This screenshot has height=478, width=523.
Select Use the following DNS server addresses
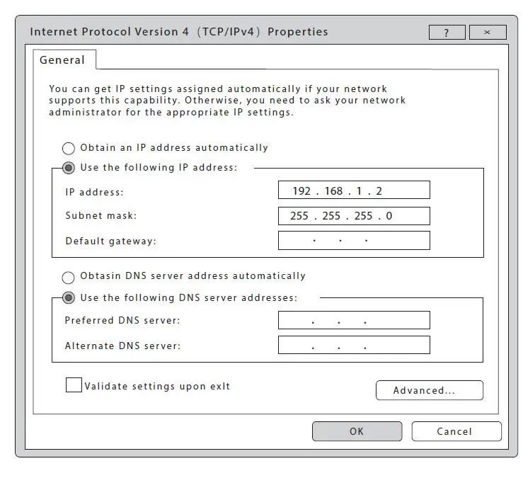coord(69,298)
